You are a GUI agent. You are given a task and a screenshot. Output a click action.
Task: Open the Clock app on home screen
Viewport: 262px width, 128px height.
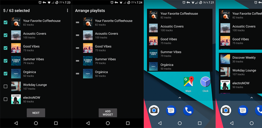[205, 84]
